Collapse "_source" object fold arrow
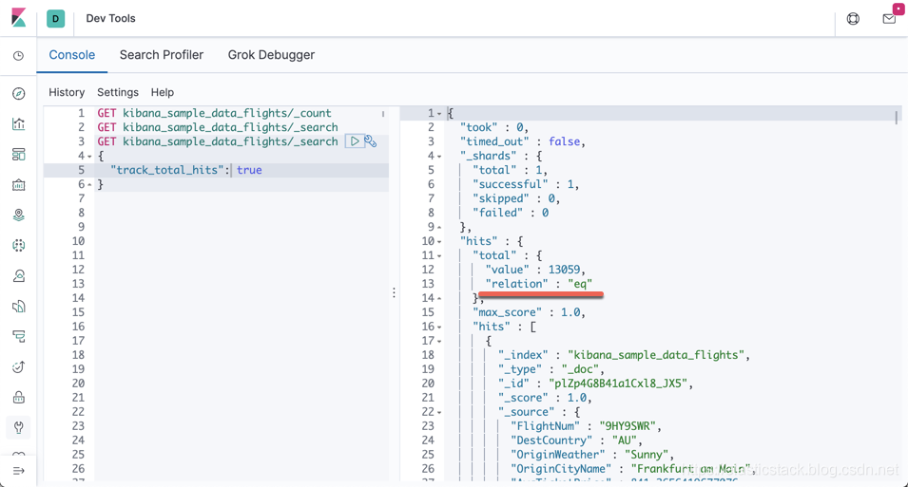This screenshot has width=908, height=487. pyautogui.click(x=439, y=412)
